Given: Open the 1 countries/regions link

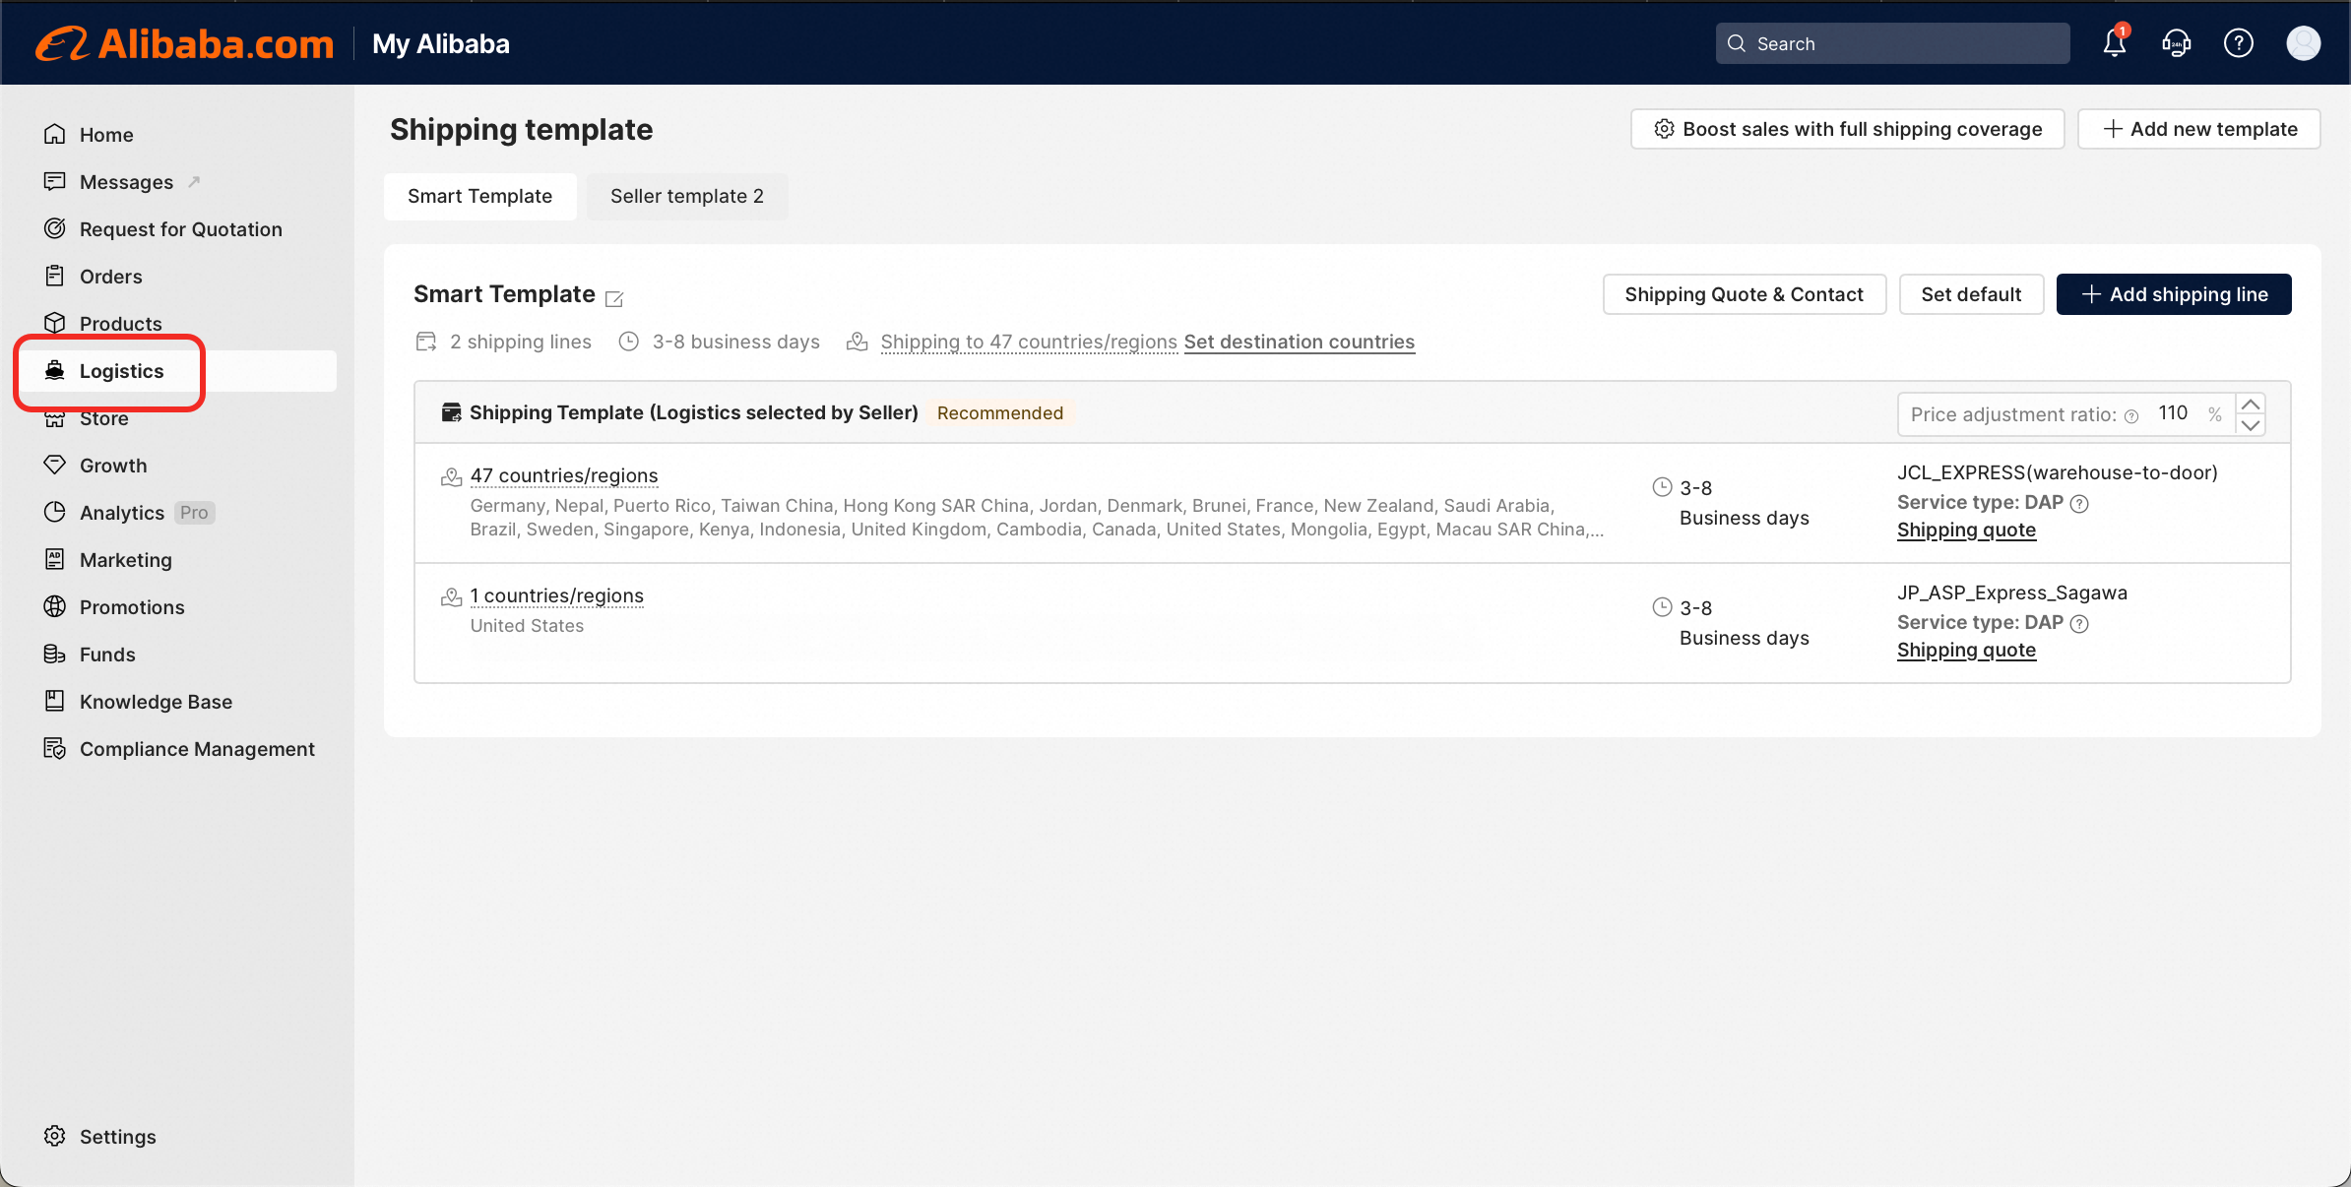Looking at the screenshot, I should (557, 595).
